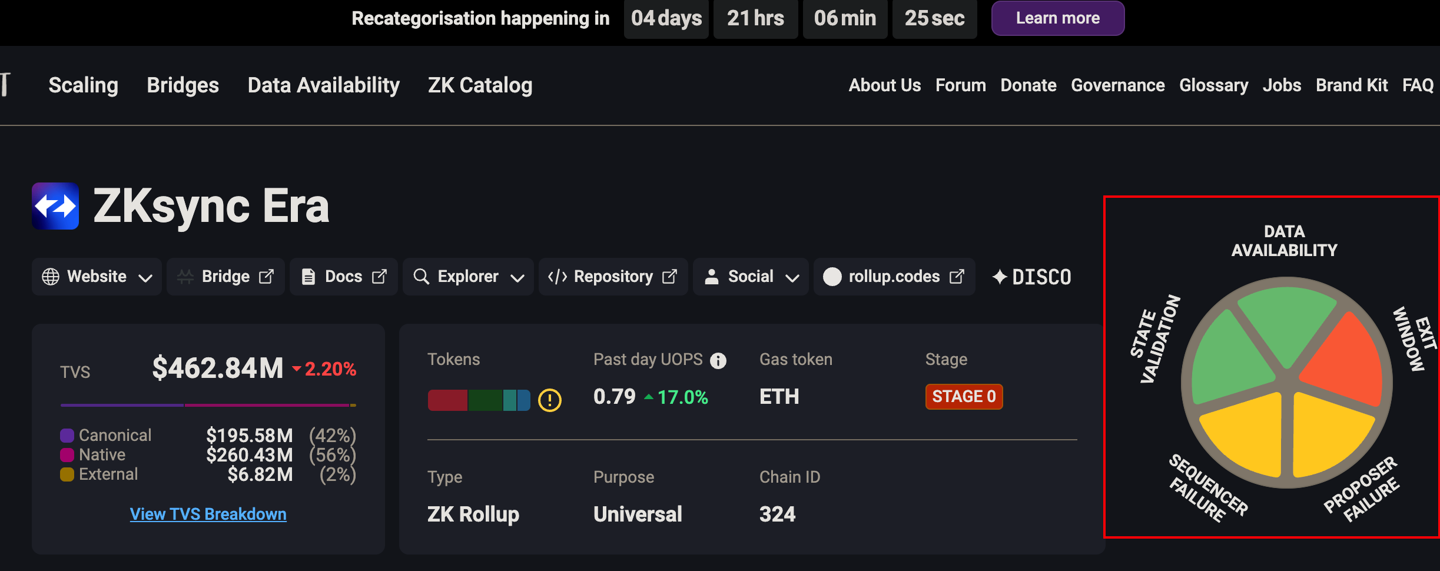
Task: Click the external link icon beside Repository
Action: 670,277
